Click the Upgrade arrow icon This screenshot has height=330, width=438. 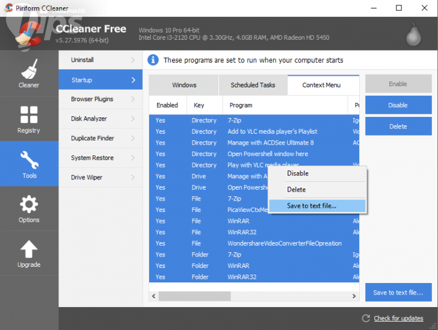tap(29, 249)
